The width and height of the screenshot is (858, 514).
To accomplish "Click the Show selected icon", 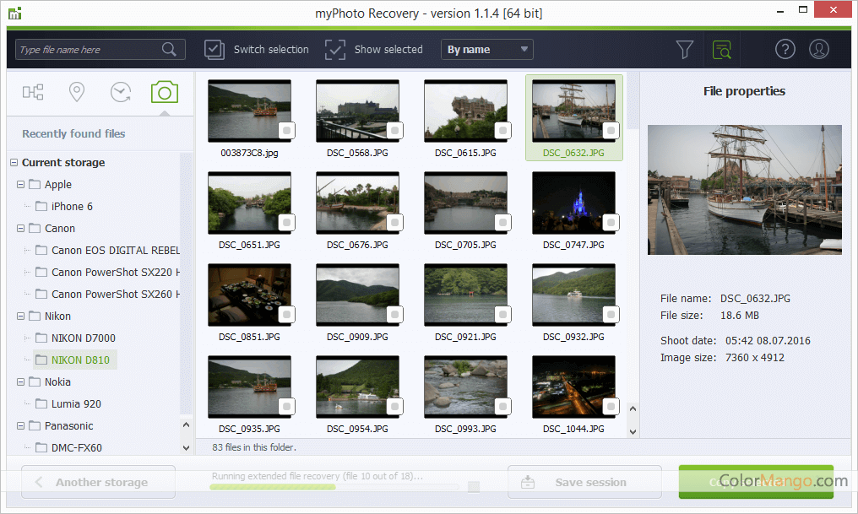I will pos(335,49).
